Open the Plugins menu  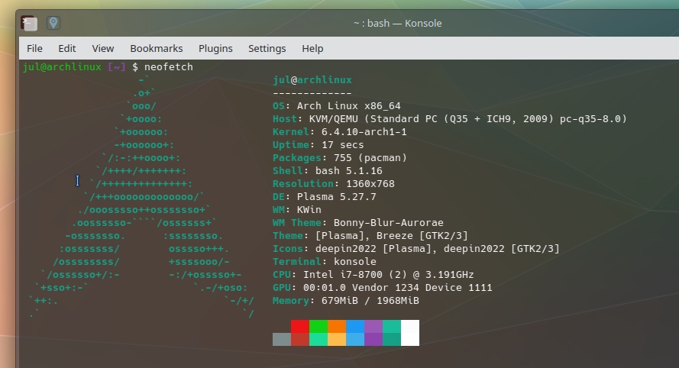pos(215,48)
